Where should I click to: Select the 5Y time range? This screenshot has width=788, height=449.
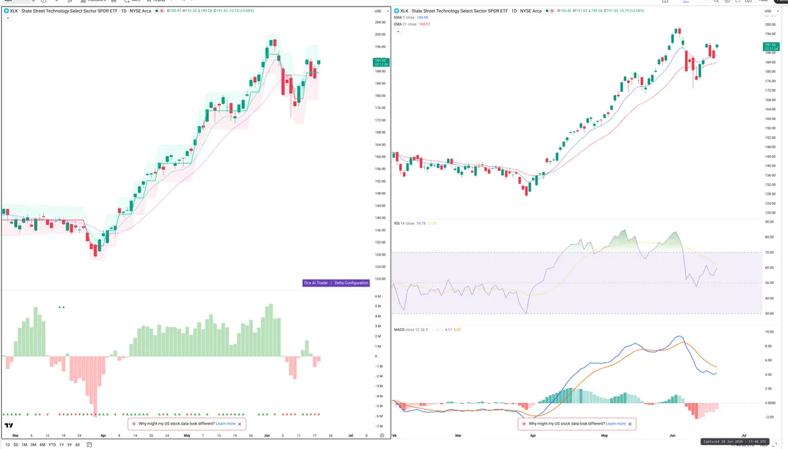[x=70, y=445]
